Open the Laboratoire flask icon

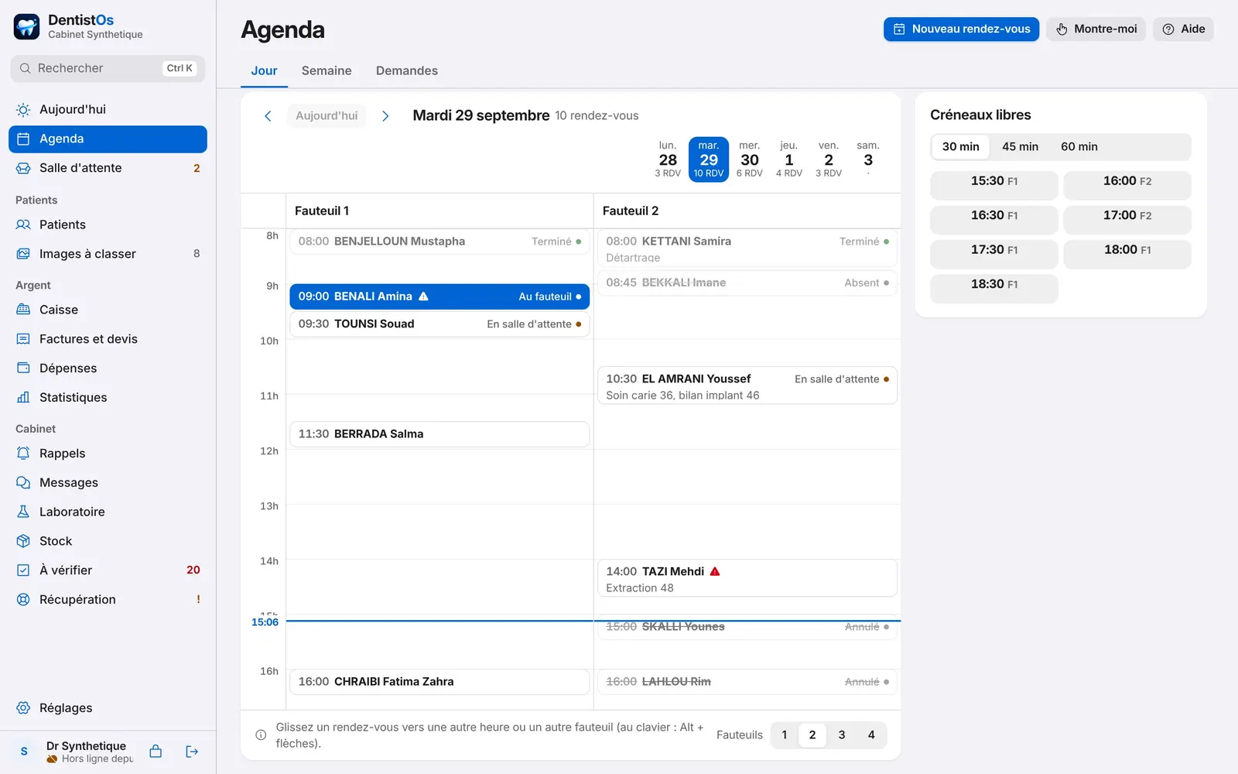pos(23,512)
